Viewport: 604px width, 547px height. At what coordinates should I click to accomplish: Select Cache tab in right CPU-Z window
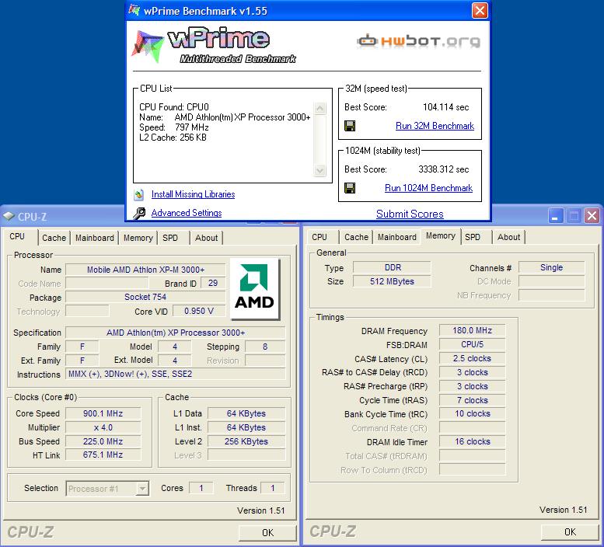(x=356, y=237)
